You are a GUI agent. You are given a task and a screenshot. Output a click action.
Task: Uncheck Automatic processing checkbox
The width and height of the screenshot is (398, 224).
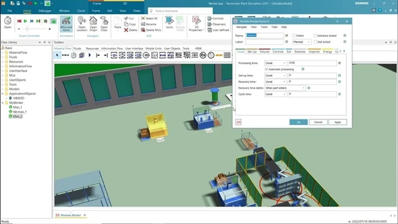pyautogui.click(x=266, y=69)
